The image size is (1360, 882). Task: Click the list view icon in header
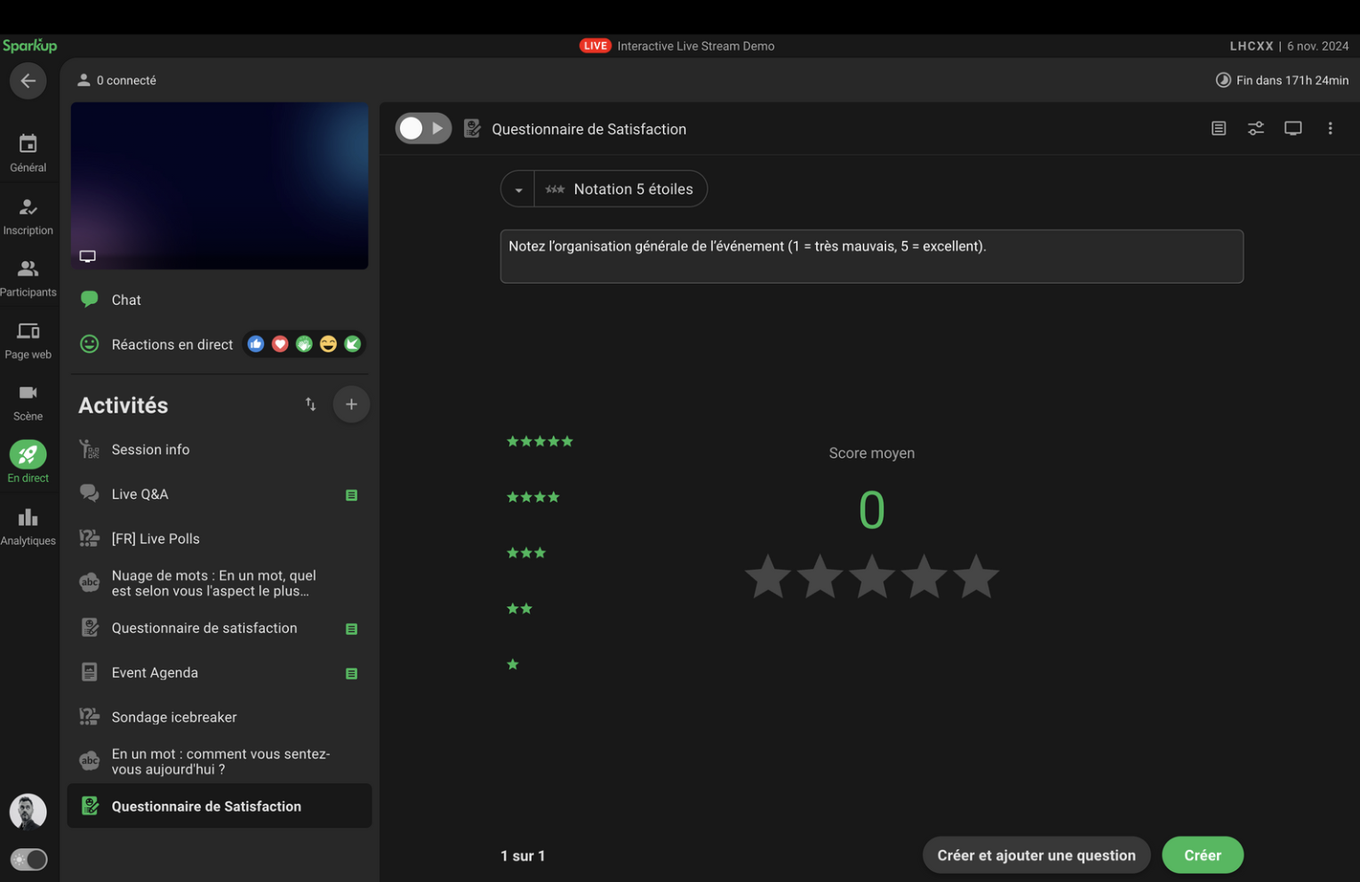coord(1219,129)
